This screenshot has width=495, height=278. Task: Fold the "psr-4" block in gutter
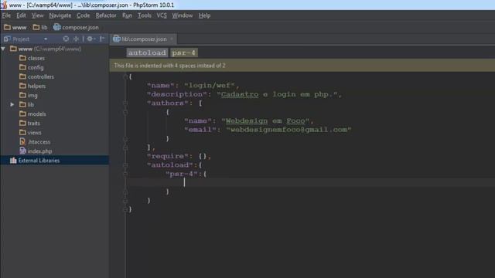[x=125, y=174]
